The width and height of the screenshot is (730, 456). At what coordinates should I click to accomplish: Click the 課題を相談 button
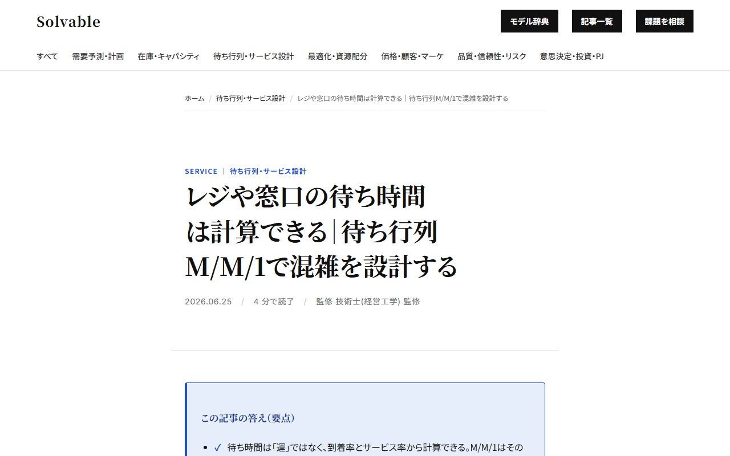click(664, 21)
